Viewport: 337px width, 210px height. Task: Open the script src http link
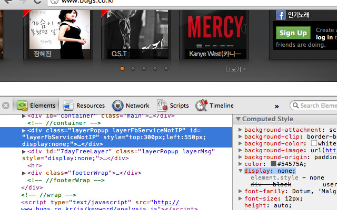coord(166,202)
